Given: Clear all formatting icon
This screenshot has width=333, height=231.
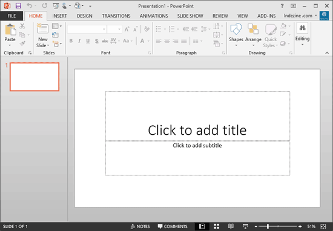Looking at the screenshot, I should coord(147,29).
